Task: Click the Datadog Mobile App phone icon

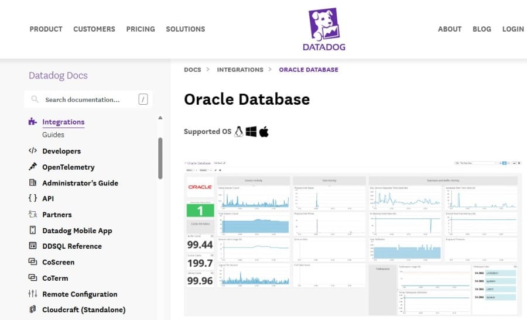Action: 33,230
